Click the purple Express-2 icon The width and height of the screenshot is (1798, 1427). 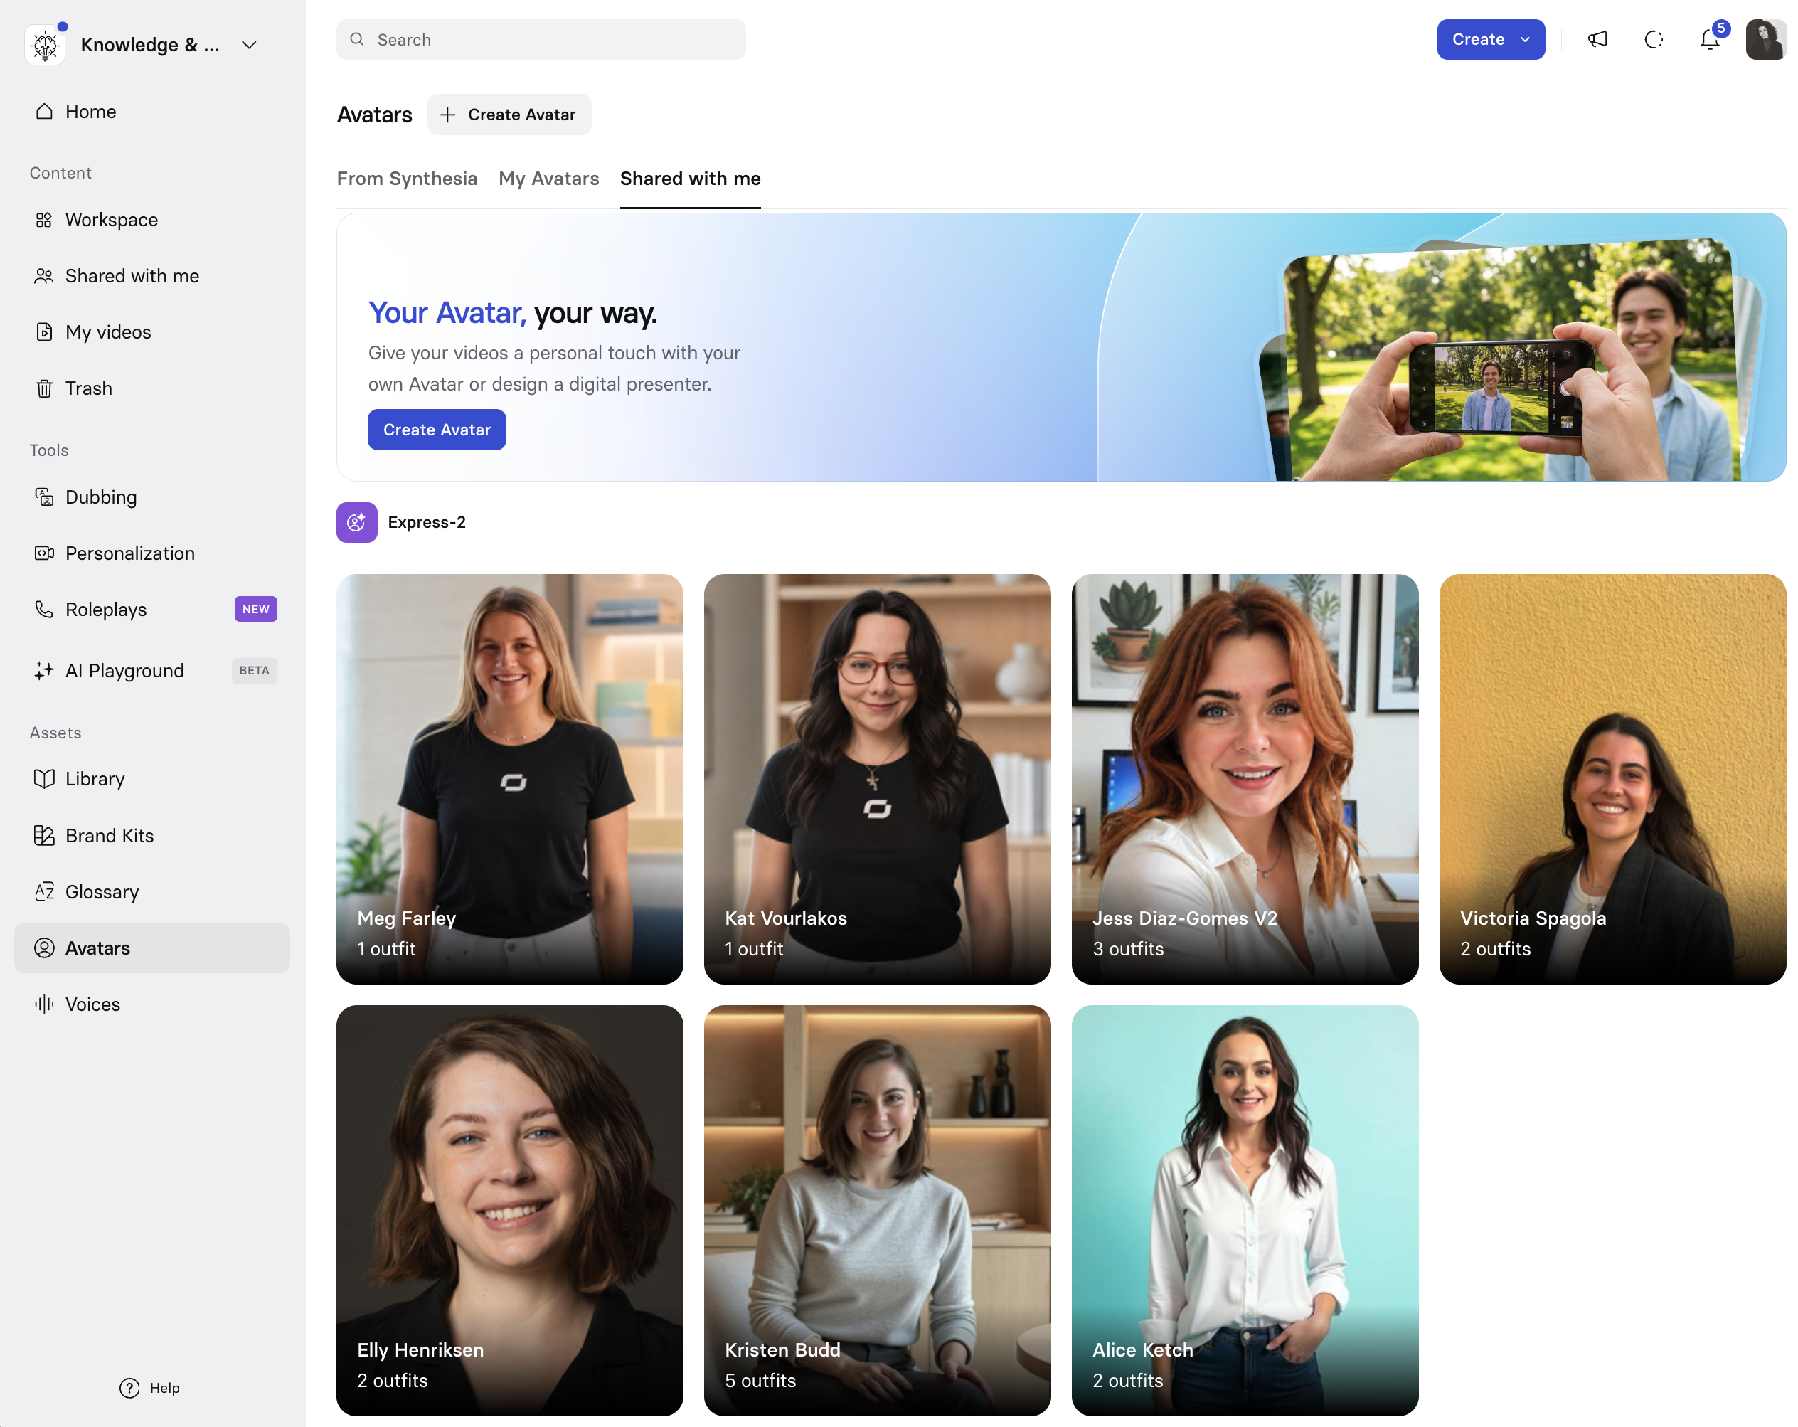(357, 522)
